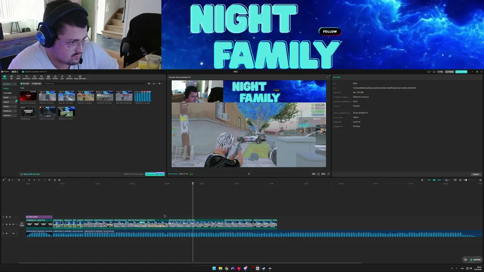The width and height of the screenshot is (484, 272).
Task: Open the Medya tab in CapCut's top toolbar
Action: coord(5,77)
